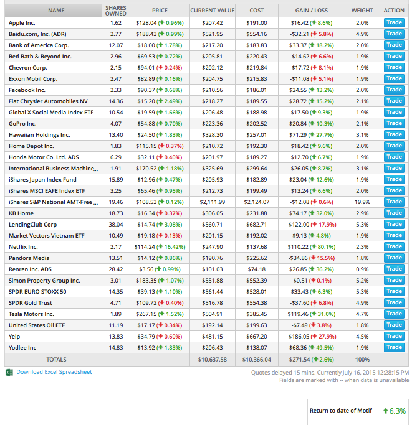This screenshot has height=425, width=412.
Task: Sort table by NAME column header
Action: pyautogui.click(x=53, y=11)
